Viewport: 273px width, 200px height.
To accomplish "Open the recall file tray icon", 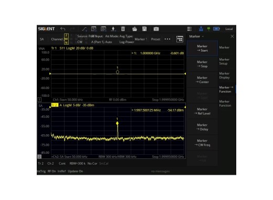I will coord(134,29).
